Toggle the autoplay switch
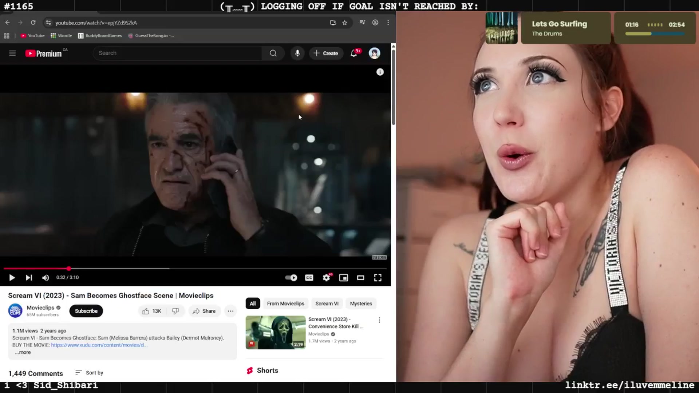Screen dimensions: 699x393 291,278
